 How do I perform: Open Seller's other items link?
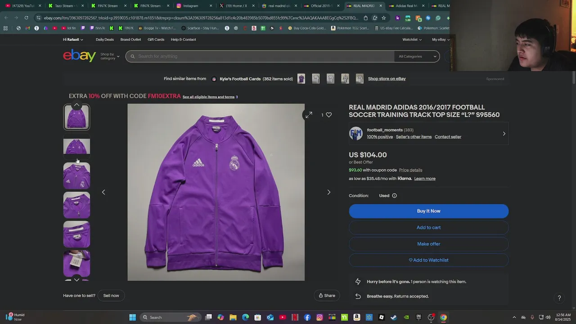pos(414,137)
